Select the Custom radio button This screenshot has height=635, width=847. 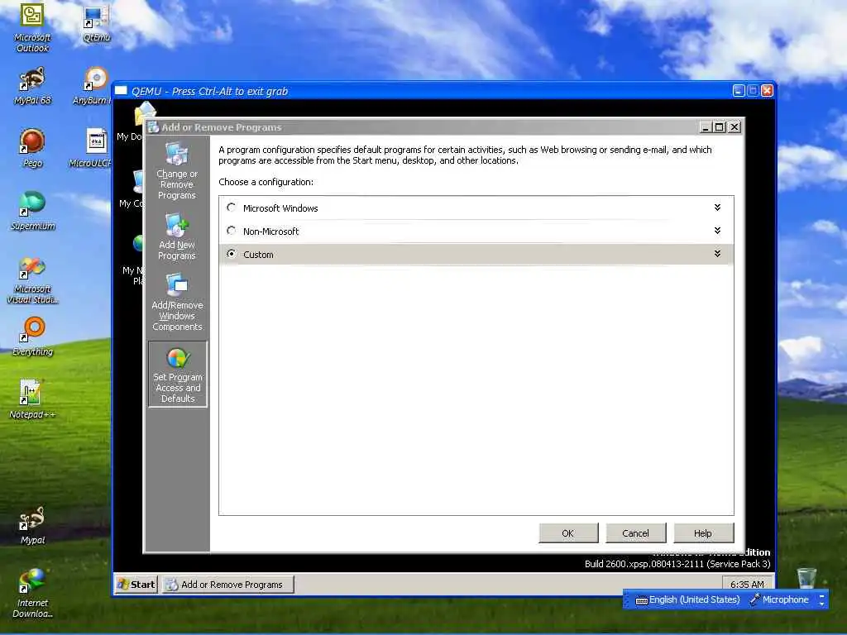tap(232, 254)
